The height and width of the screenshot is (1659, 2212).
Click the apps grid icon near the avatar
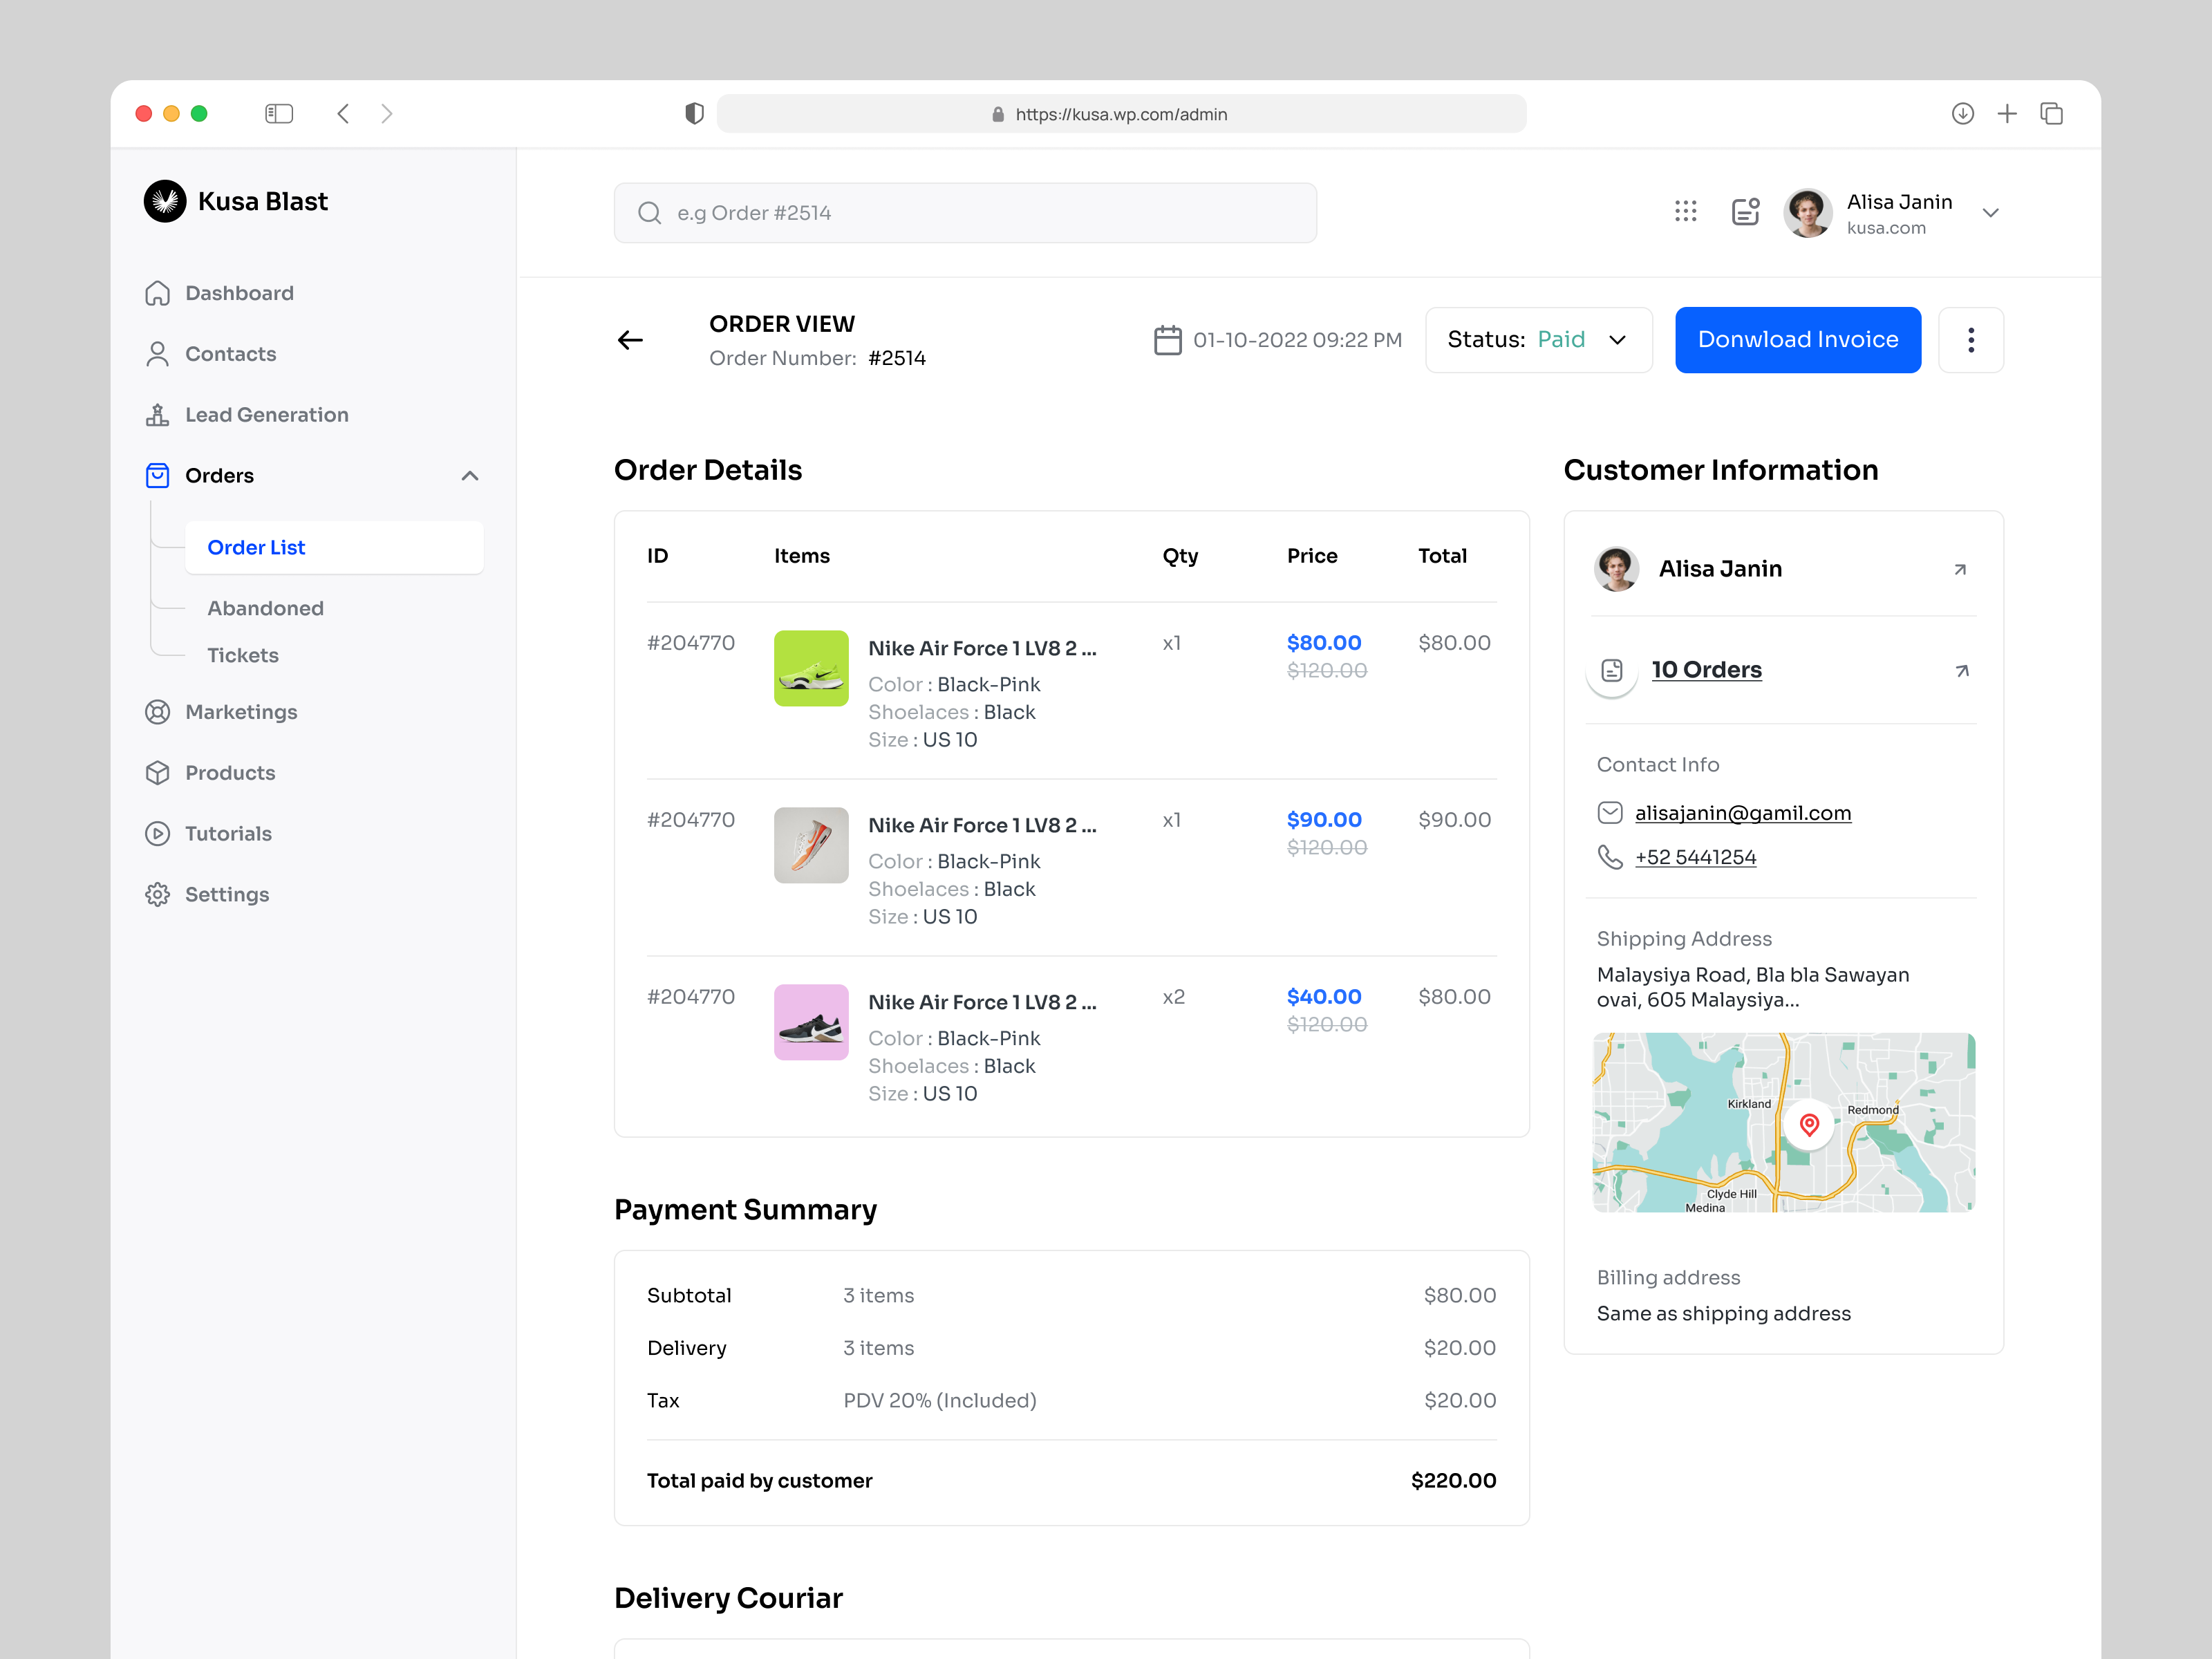coord(1686,212)
